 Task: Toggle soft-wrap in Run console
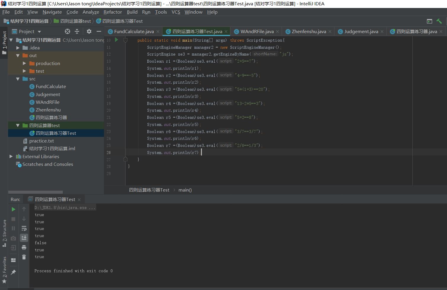(x=24, y=228)
